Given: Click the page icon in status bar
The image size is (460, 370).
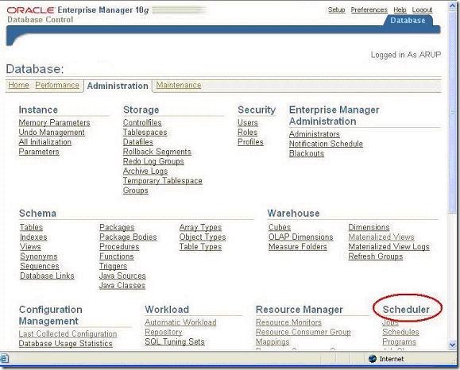Looking at the screenshot, I should pyautogui.click(x=5, y=358).
